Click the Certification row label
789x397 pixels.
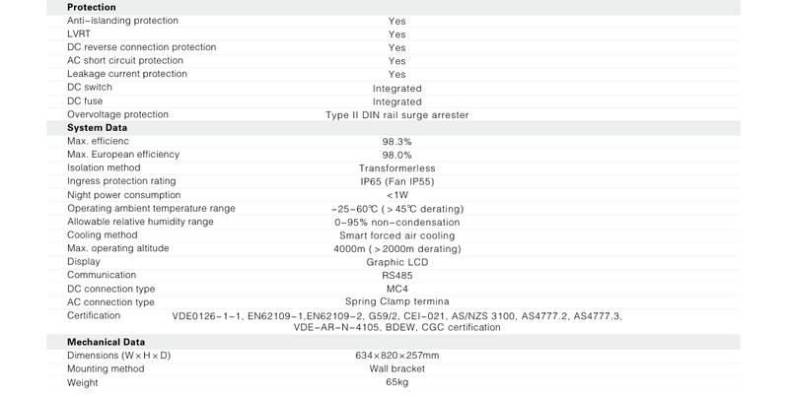(94, 315)
